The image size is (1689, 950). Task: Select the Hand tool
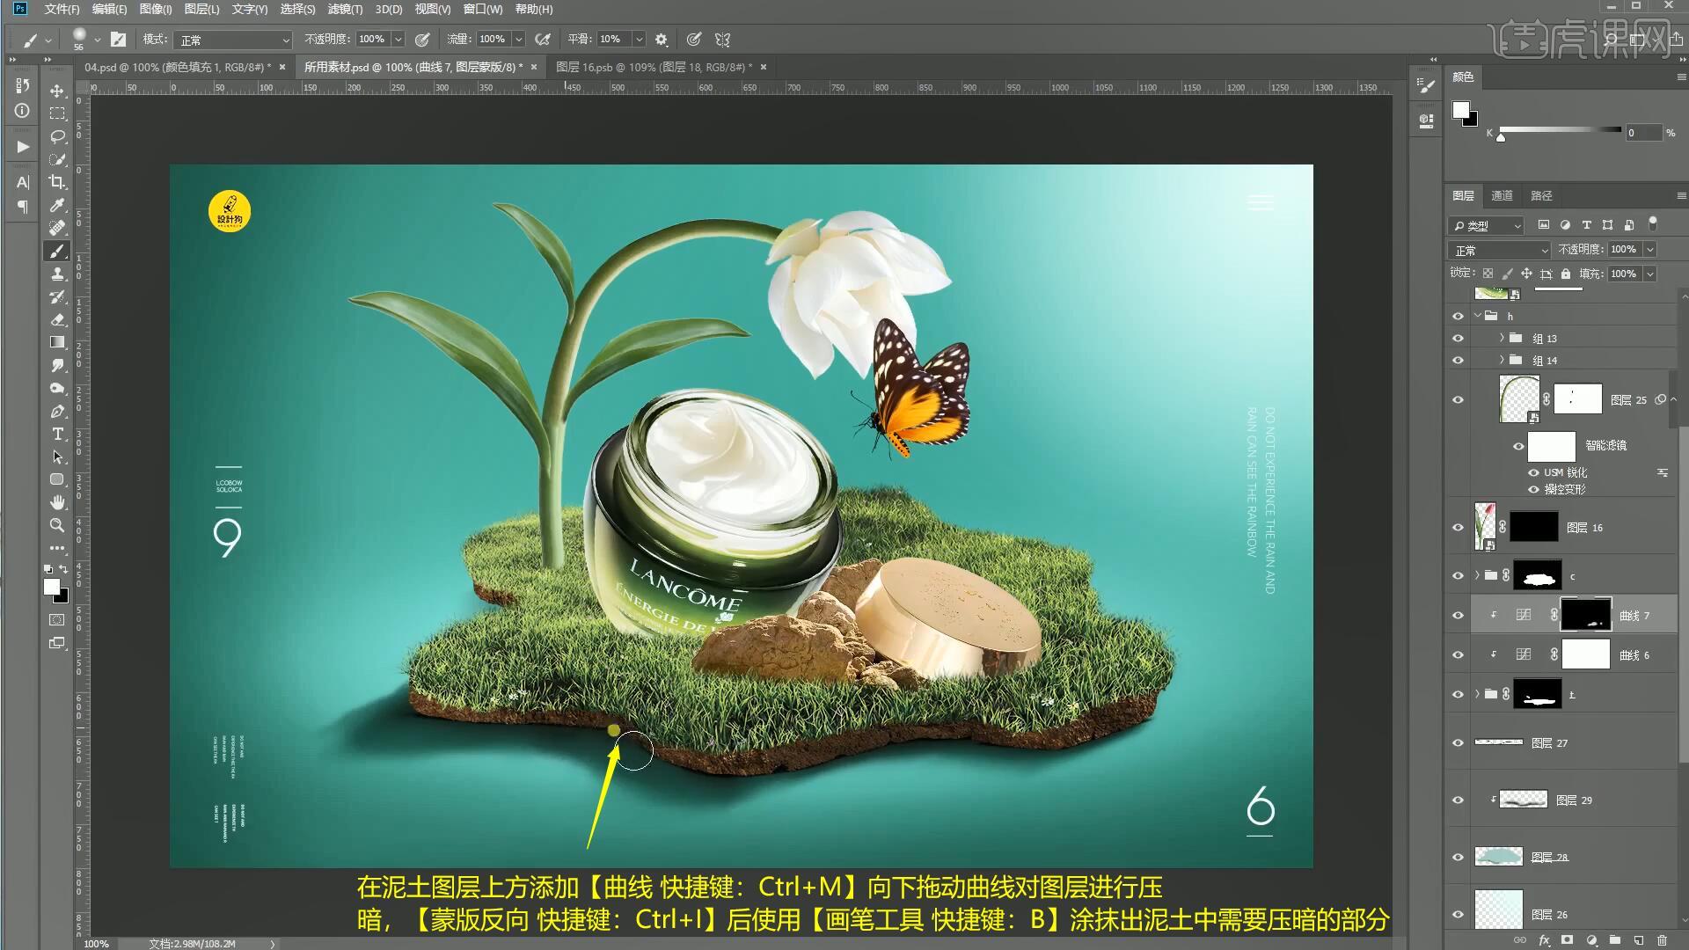57,502
